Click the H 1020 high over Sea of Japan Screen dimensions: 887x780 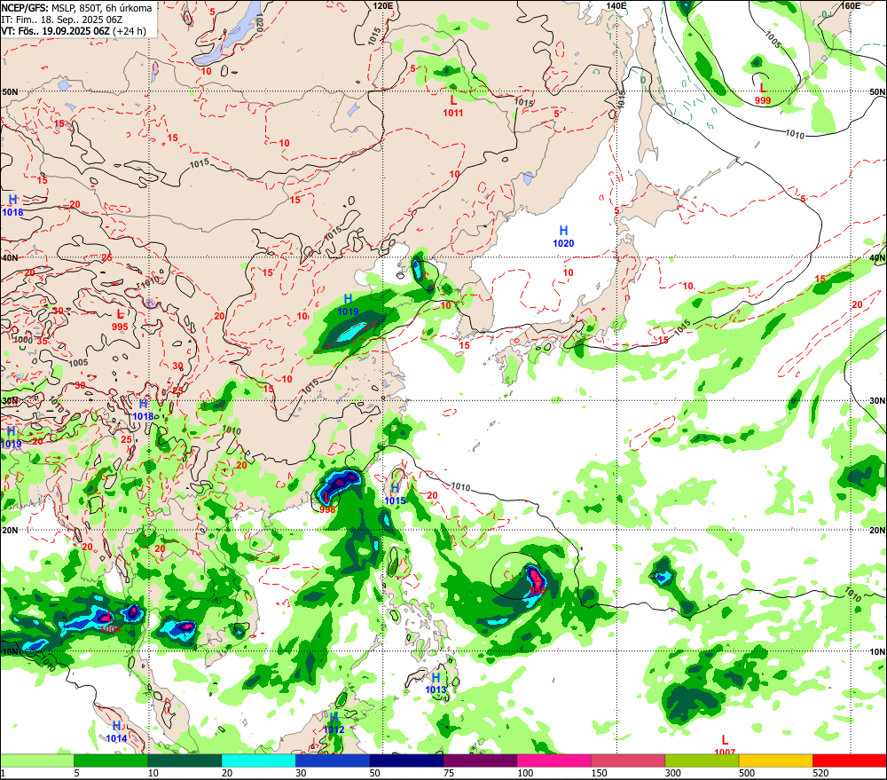tap(563, 237)
